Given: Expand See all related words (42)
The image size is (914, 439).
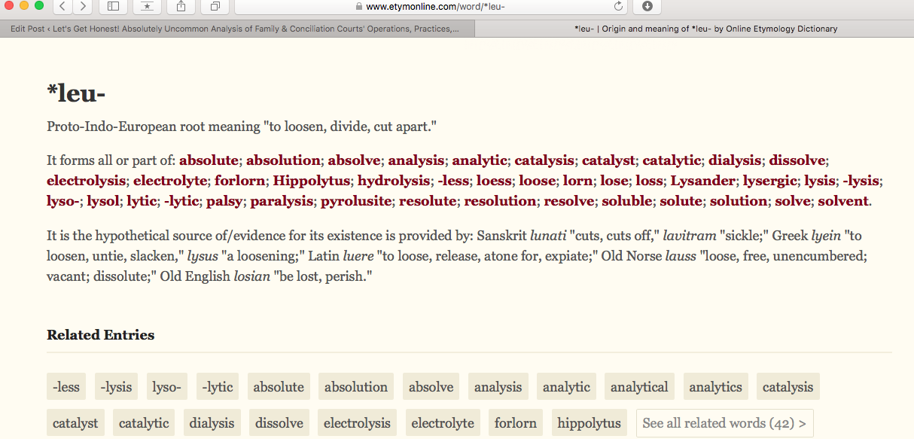Looking at the screenshot, I should point(724,423).
